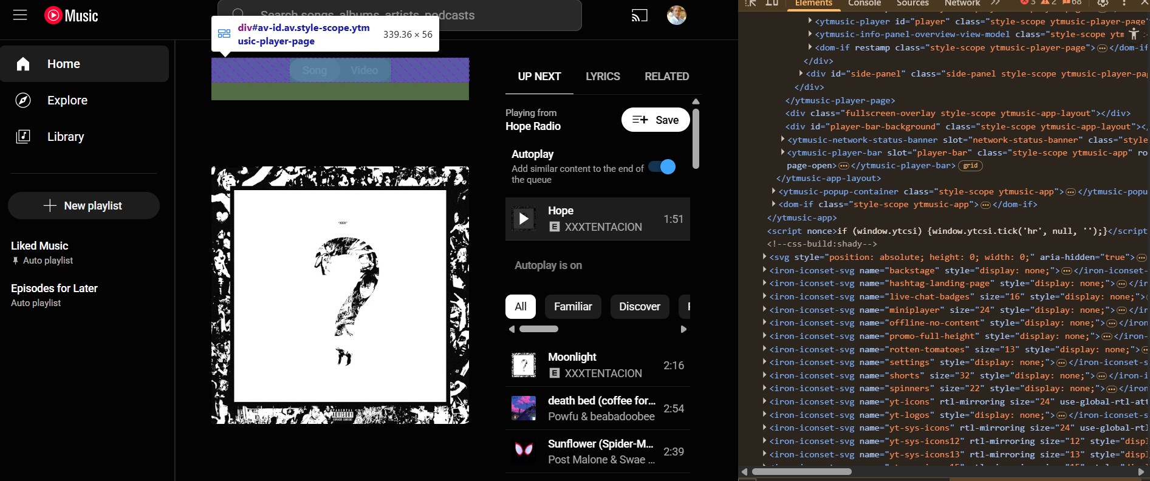The image size is (1150, 481).
Task: Play the Hope track via its play icon
Action: coord(524,219)
